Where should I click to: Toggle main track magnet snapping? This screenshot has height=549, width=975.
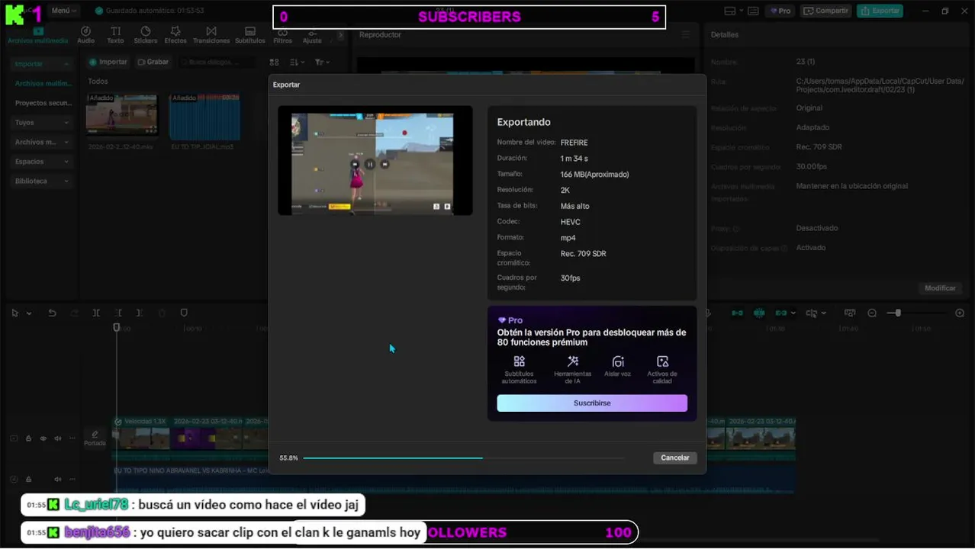pyautogui.click(x=738, y=313)
